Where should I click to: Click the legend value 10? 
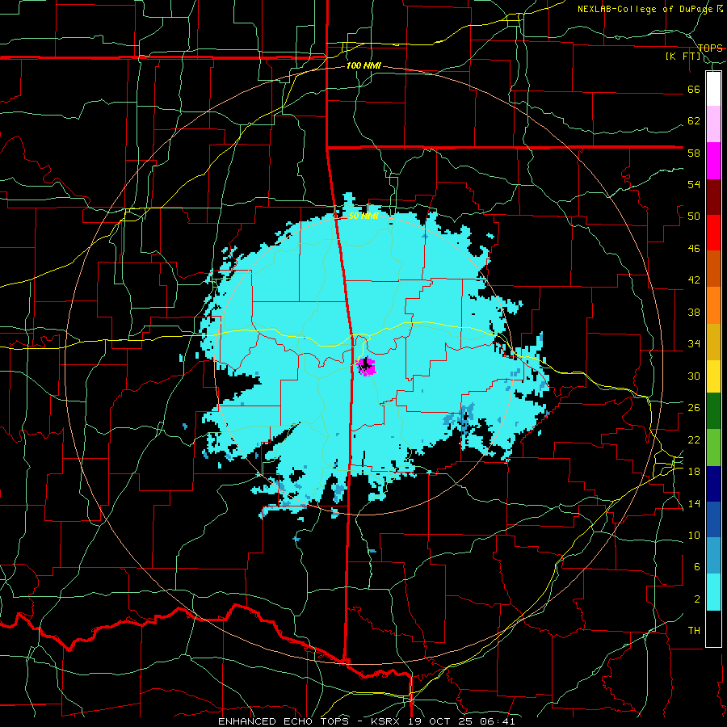(x=694, y=536)
